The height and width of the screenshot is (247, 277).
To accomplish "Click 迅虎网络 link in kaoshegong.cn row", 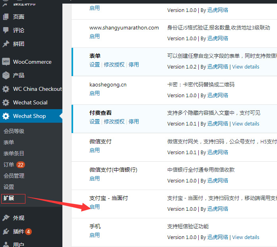I will point(218,96).
